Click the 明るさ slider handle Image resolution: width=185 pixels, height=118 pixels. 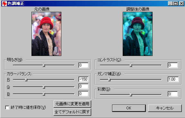coord(44,65)
